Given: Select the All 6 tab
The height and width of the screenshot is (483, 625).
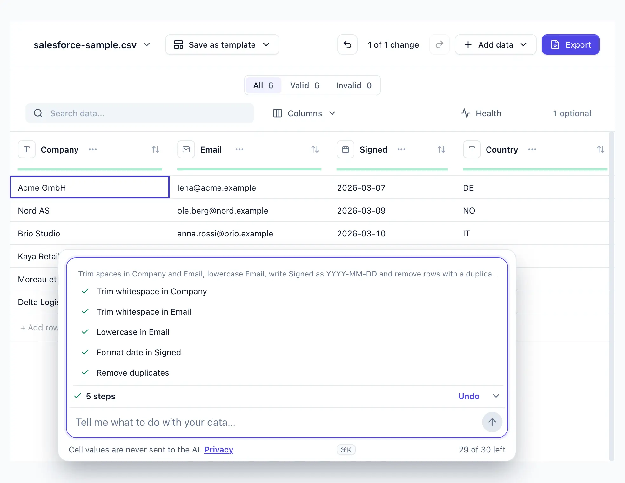Looking at the screenshot, I should 263,85.
